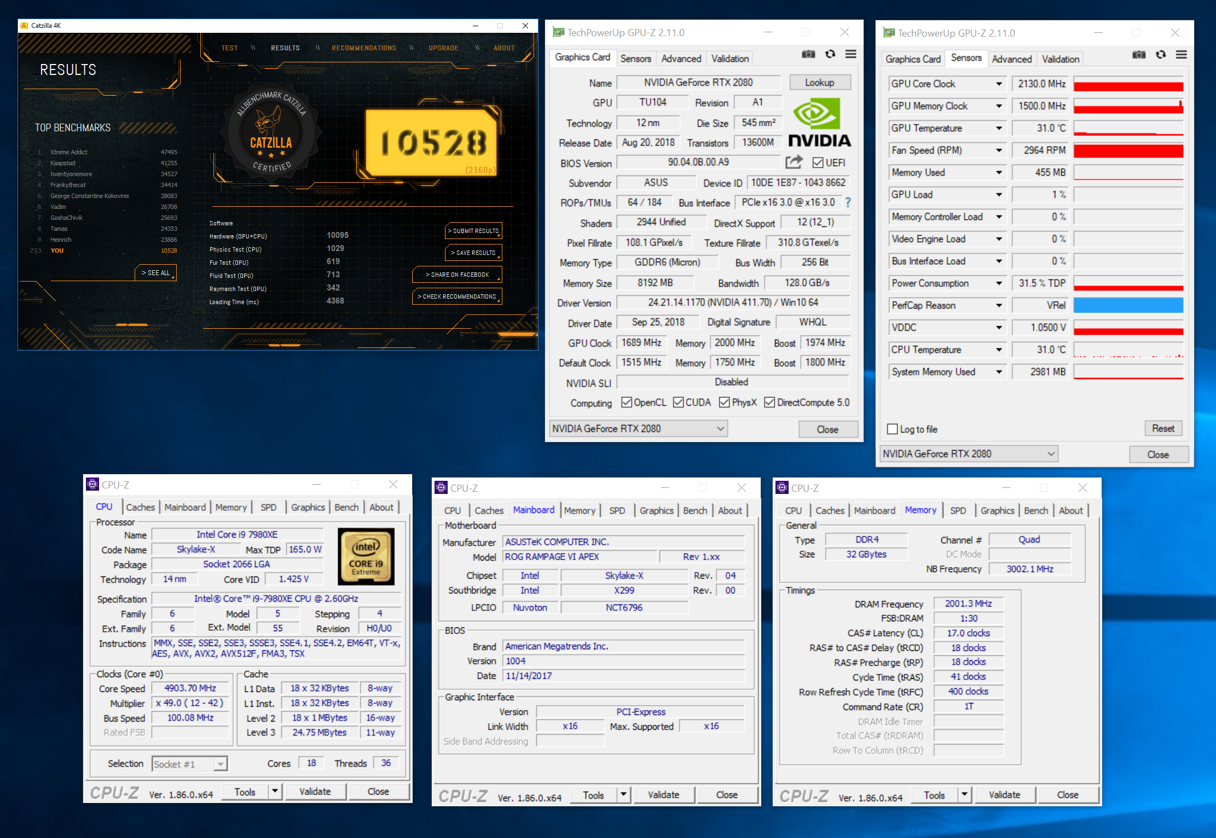Click refresh icon in GPU-Z Sensors window

pos(1161,55)
